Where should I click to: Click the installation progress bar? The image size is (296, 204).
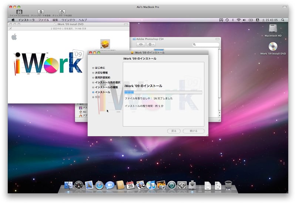[x=163, y=92]
